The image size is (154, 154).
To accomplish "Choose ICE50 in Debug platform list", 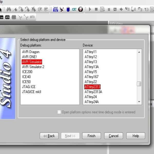I will pyautogui.click(x=26, y=82).
